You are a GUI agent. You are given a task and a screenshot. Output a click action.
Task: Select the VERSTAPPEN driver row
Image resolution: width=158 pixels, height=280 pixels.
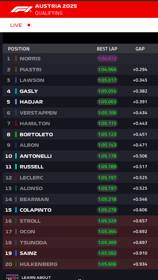pyautogui.click(x=80, y=113)
